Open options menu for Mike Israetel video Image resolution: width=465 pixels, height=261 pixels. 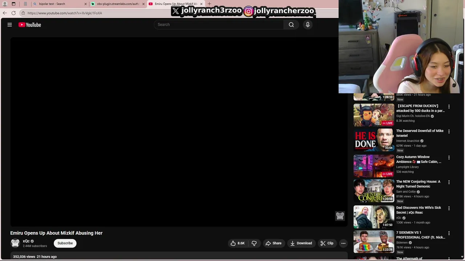click(449, 131)
